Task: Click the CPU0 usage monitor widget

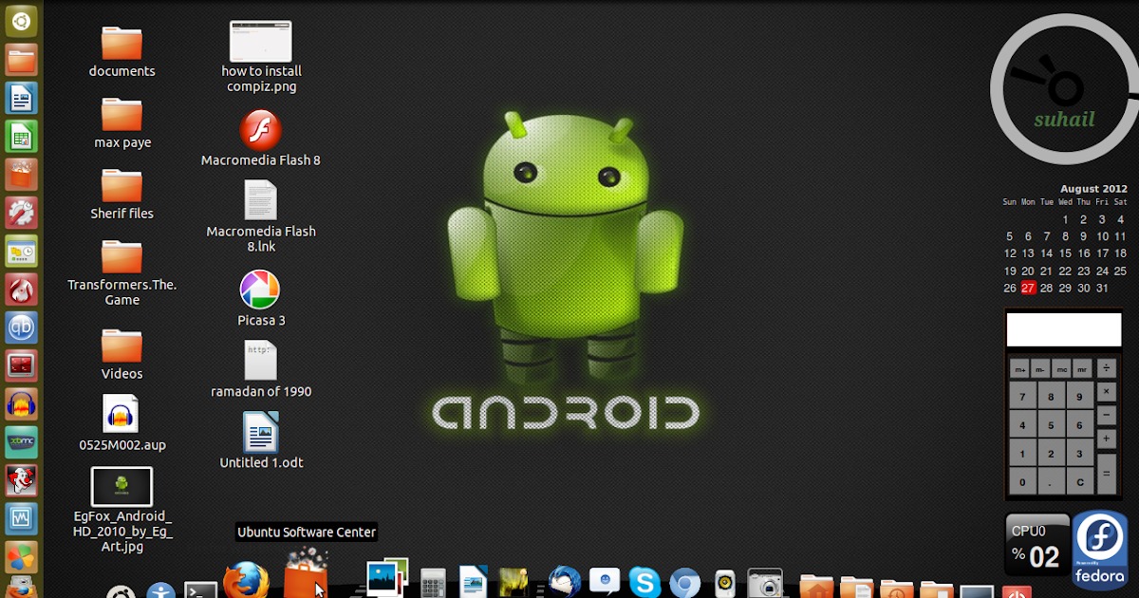Action: click(1037, 544)
